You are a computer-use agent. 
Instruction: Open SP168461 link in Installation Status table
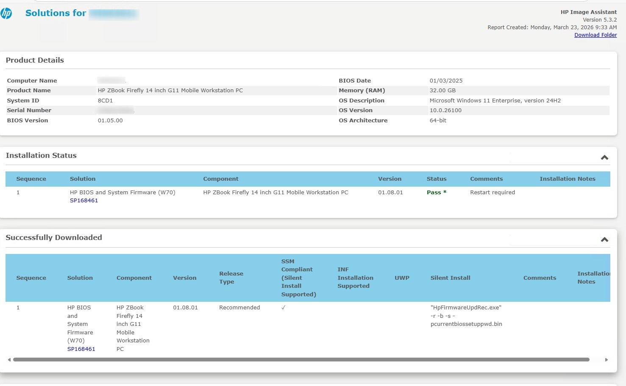(83, 200)
